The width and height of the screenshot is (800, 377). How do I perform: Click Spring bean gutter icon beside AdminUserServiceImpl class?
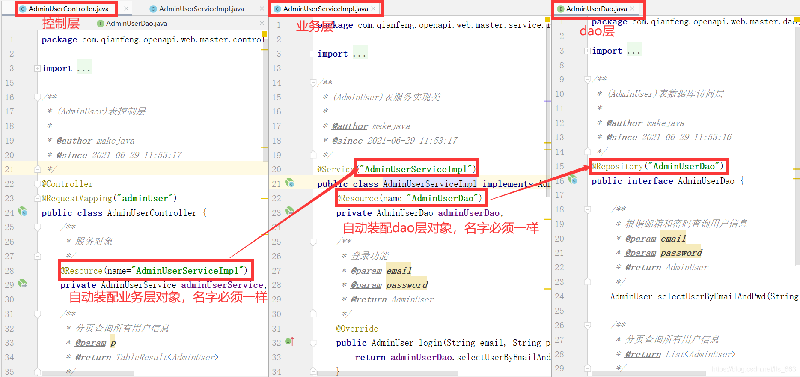(290, 183)
